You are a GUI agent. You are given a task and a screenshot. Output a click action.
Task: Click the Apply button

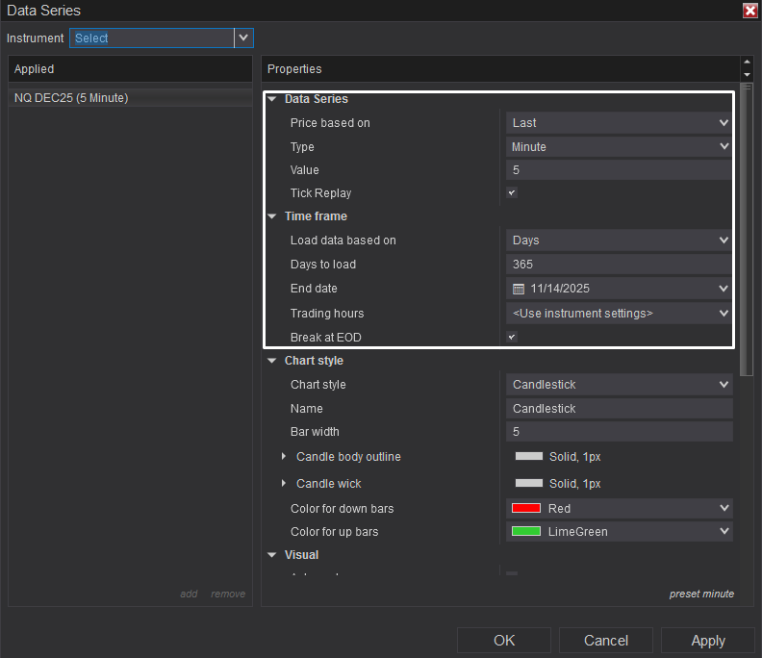[708, 641]
